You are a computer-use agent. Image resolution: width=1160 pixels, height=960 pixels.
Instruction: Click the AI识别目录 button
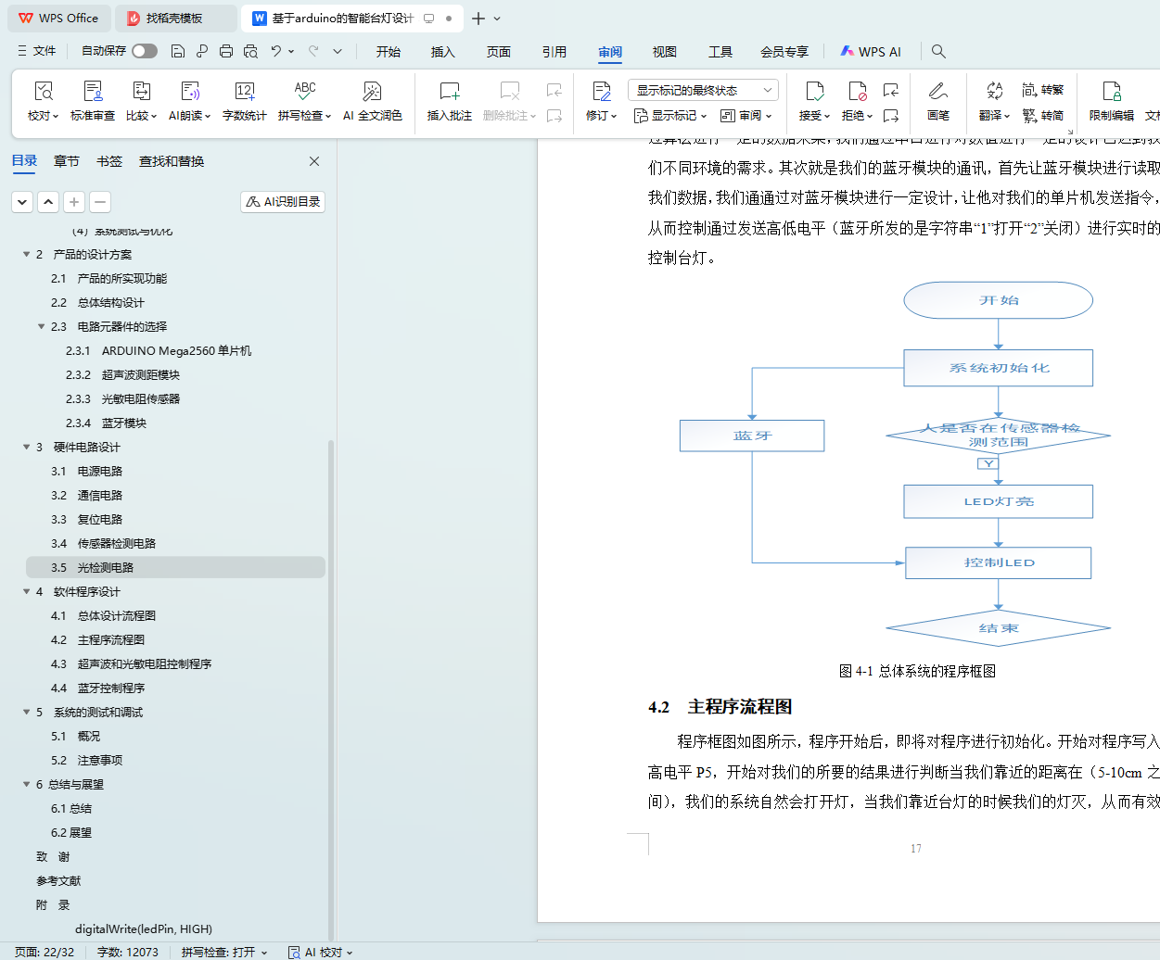283,202
